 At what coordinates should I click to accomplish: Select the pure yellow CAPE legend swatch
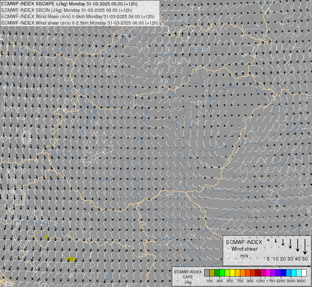[233, 273]
